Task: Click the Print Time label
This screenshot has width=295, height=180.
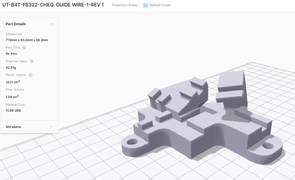Action: click(x=13, y=48)
